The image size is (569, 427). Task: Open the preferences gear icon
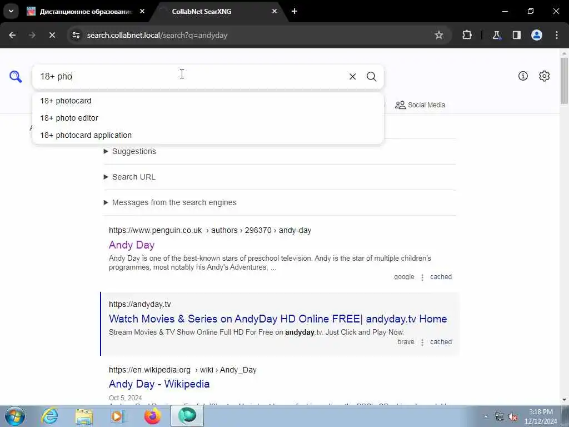tap(545, 76)
